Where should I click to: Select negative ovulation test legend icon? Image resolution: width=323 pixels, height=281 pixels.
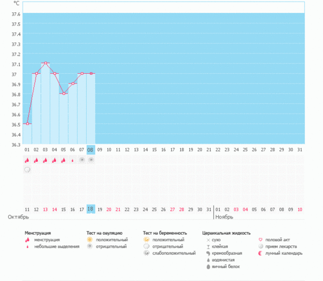click(90, 247)
